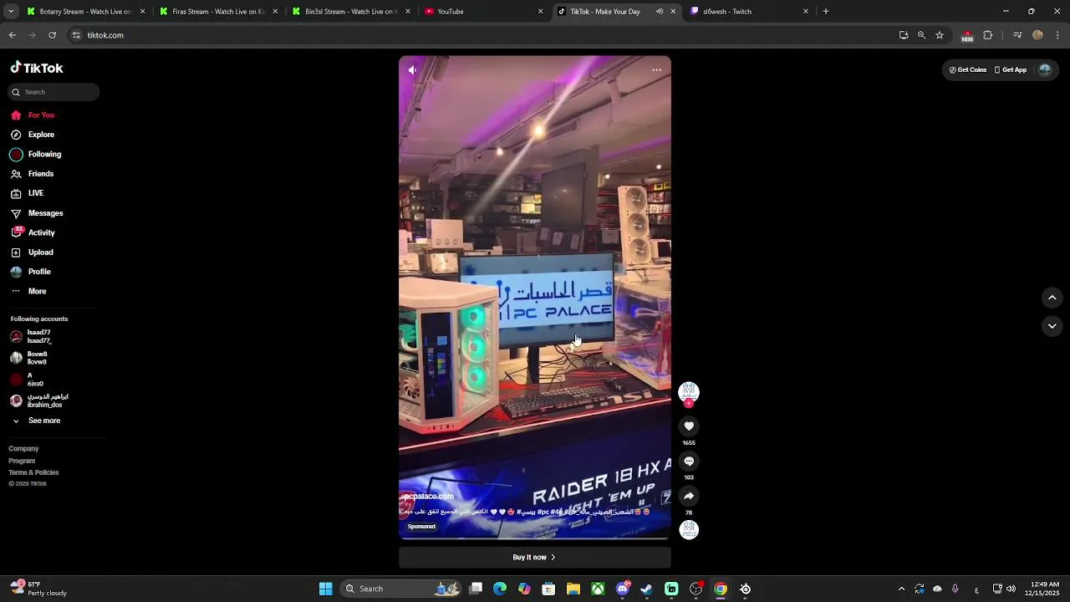Share the video with arrow icon
This screenshot has width=1070, height=602.
689,496
